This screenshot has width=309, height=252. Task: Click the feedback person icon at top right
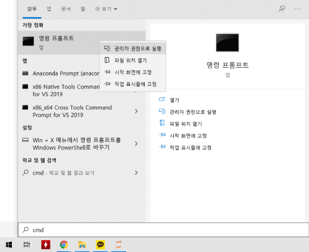(x=282, y=9)
